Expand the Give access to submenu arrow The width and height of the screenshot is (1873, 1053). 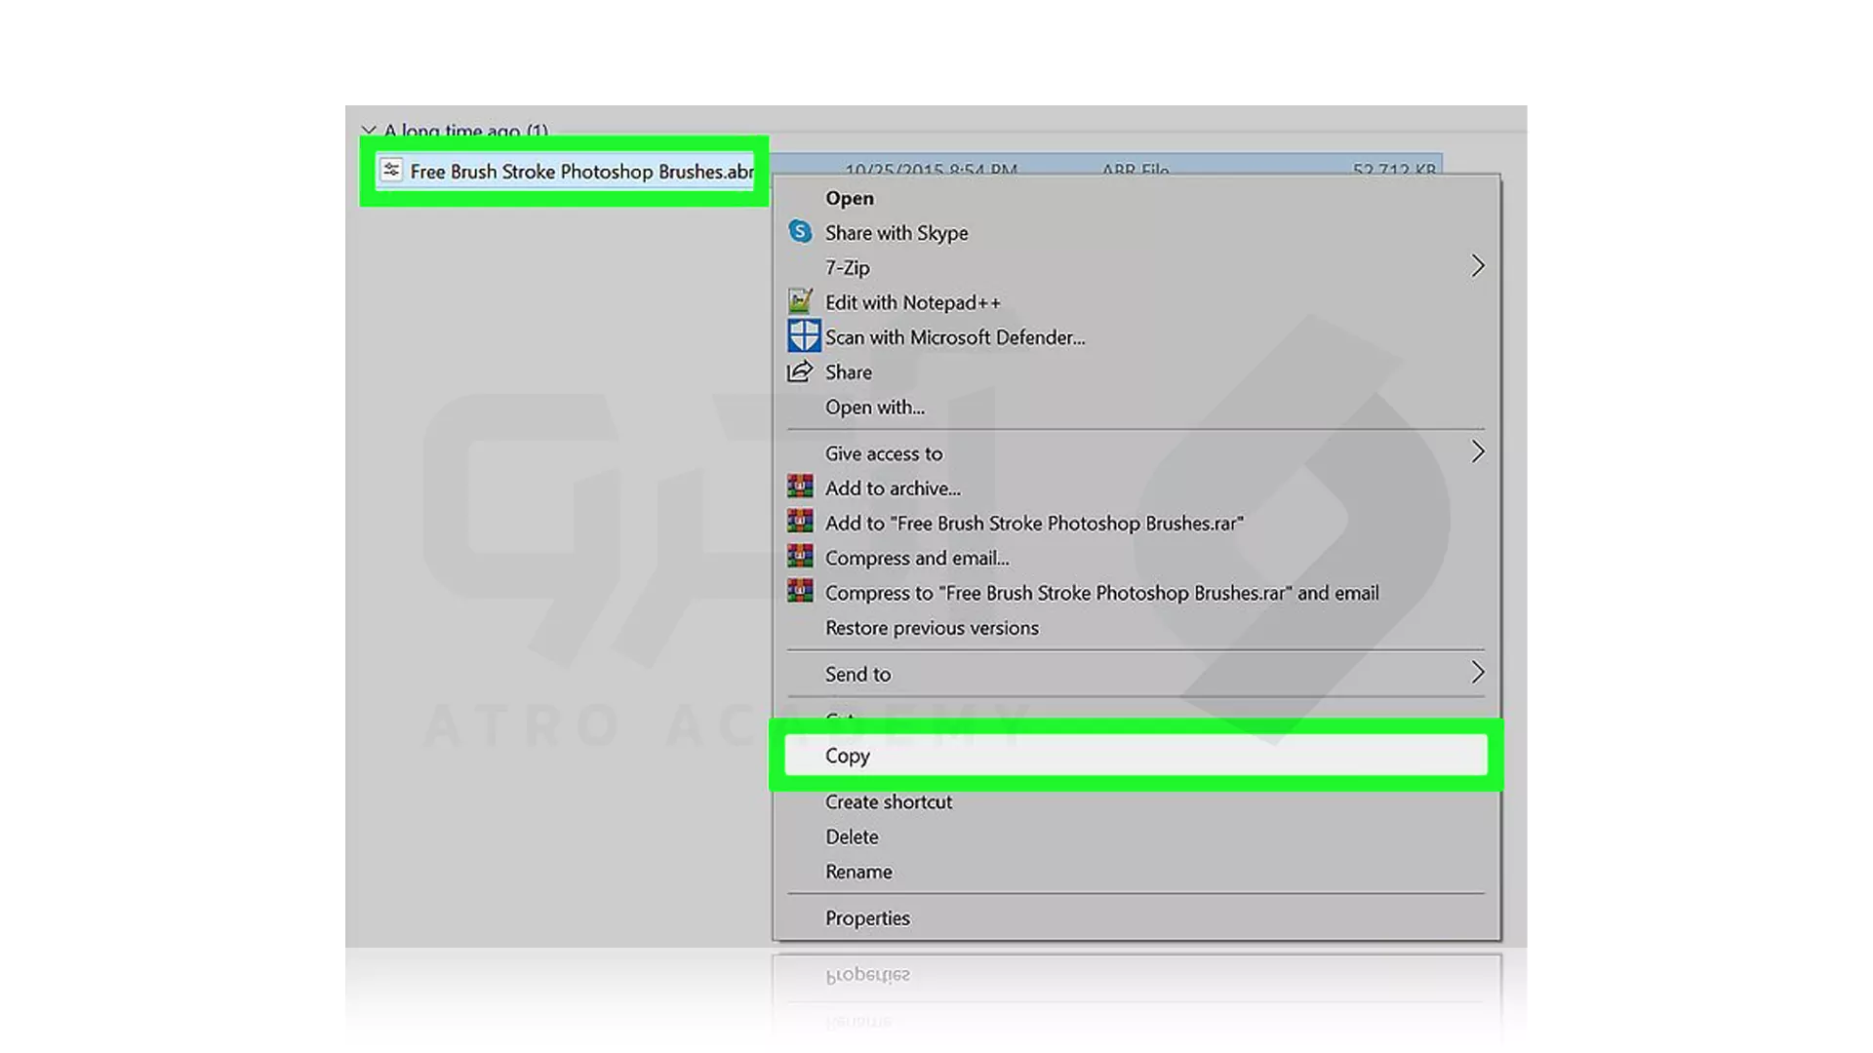tap(1478, 451)
